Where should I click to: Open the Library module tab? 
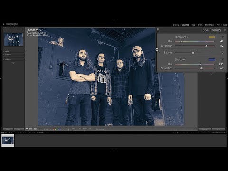click(176, 25)
